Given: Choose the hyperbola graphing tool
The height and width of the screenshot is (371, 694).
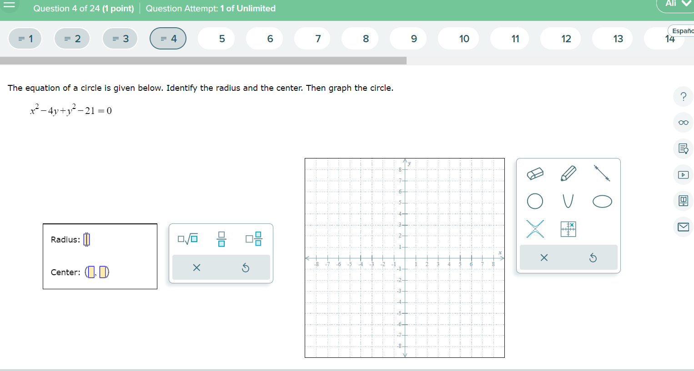Looking at the screenshot, I should pyautogui.click(x=535, y=229).
